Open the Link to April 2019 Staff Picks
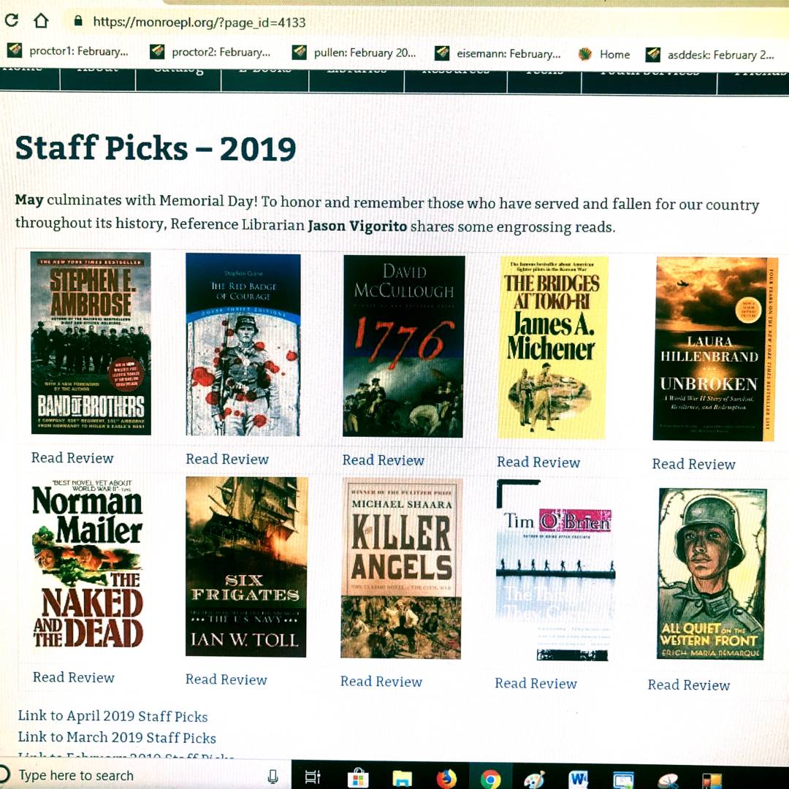Image resolution: width=789 pixels, height=789 pixels. pyautogui.click(x=113, y=717)
